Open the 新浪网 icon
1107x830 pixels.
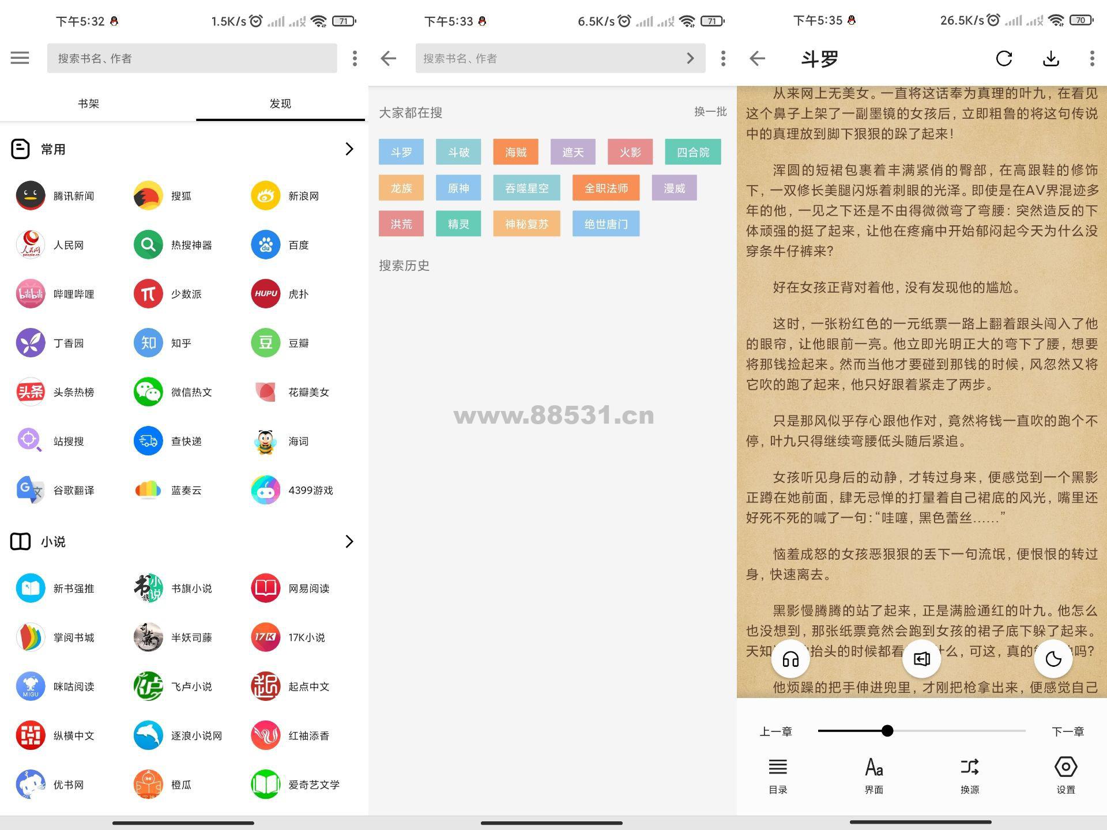tap(266, 196)
